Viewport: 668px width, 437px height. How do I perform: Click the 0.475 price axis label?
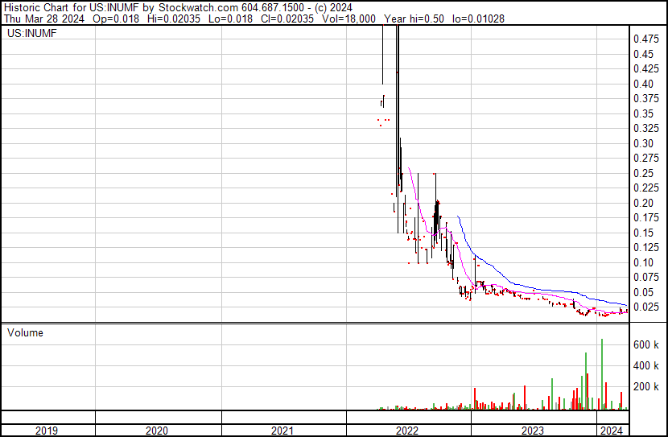pyautogui.click(x=645, y=39)
